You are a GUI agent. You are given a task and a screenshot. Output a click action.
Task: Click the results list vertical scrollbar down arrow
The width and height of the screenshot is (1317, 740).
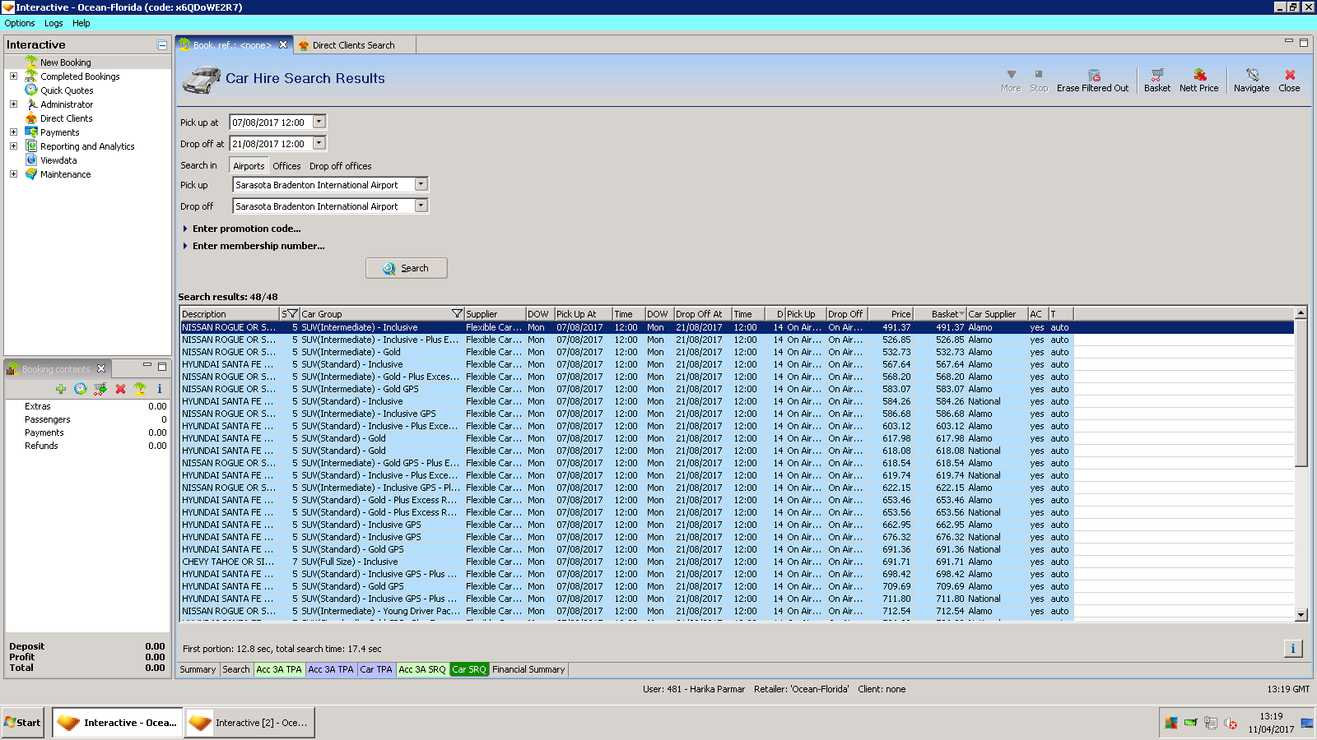click(1301, 614)
